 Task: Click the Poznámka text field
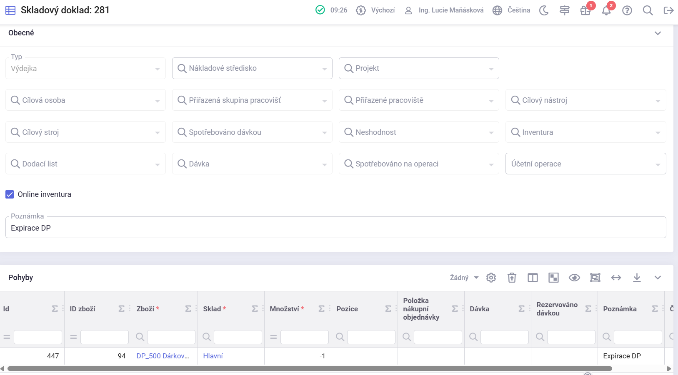(335, 228)
